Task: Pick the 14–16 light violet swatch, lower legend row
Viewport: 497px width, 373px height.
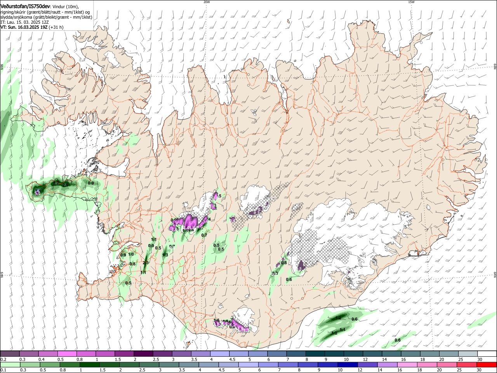Action: click(x=387, y=365)
